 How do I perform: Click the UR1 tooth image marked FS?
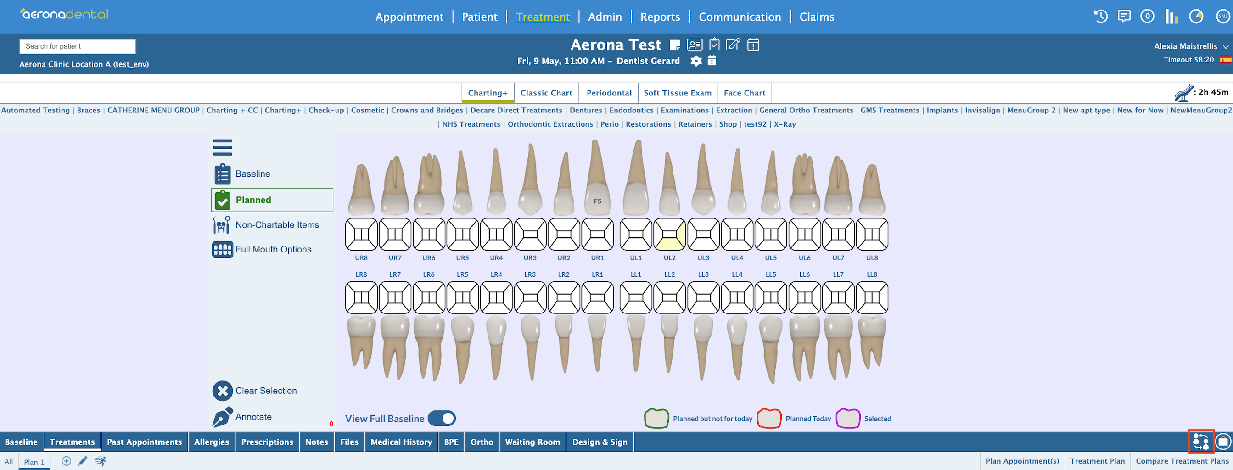[597, 177]
